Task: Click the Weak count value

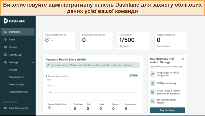Action: [x=101, y=108]
